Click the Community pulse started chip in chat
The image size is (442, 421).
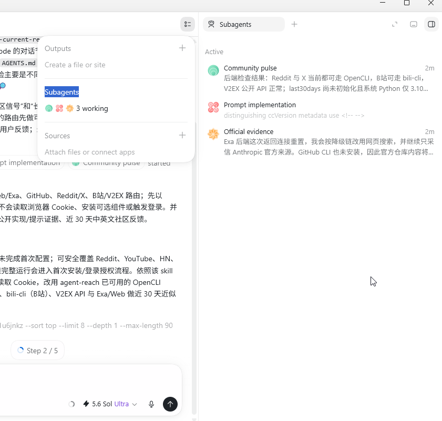tap(106, 163)
